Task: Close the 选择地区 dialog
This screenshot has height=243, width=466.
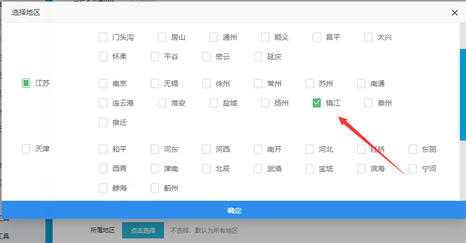Action: tap(454, 12)
